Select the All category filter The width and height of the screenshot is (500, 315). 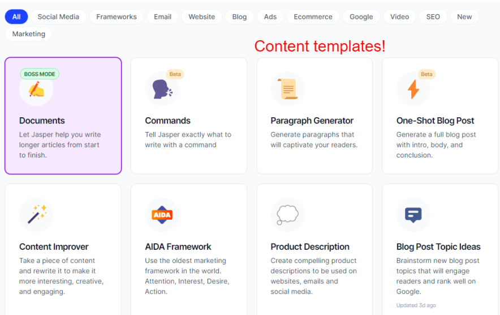pos(16,17)
